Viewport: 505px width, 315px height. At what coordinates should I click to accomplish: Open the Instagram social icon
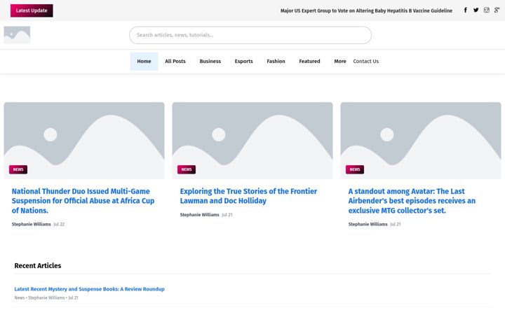486,10
